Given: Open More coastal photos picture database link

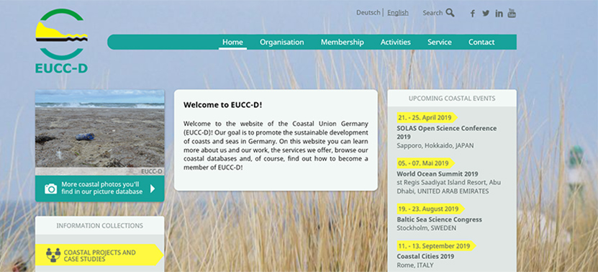Looking at the screenshot, I should coord(100,189).
